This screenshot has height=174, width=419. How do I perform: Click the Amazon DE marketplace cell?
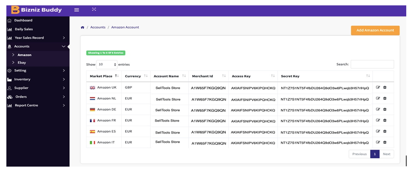tap(104, 109)
